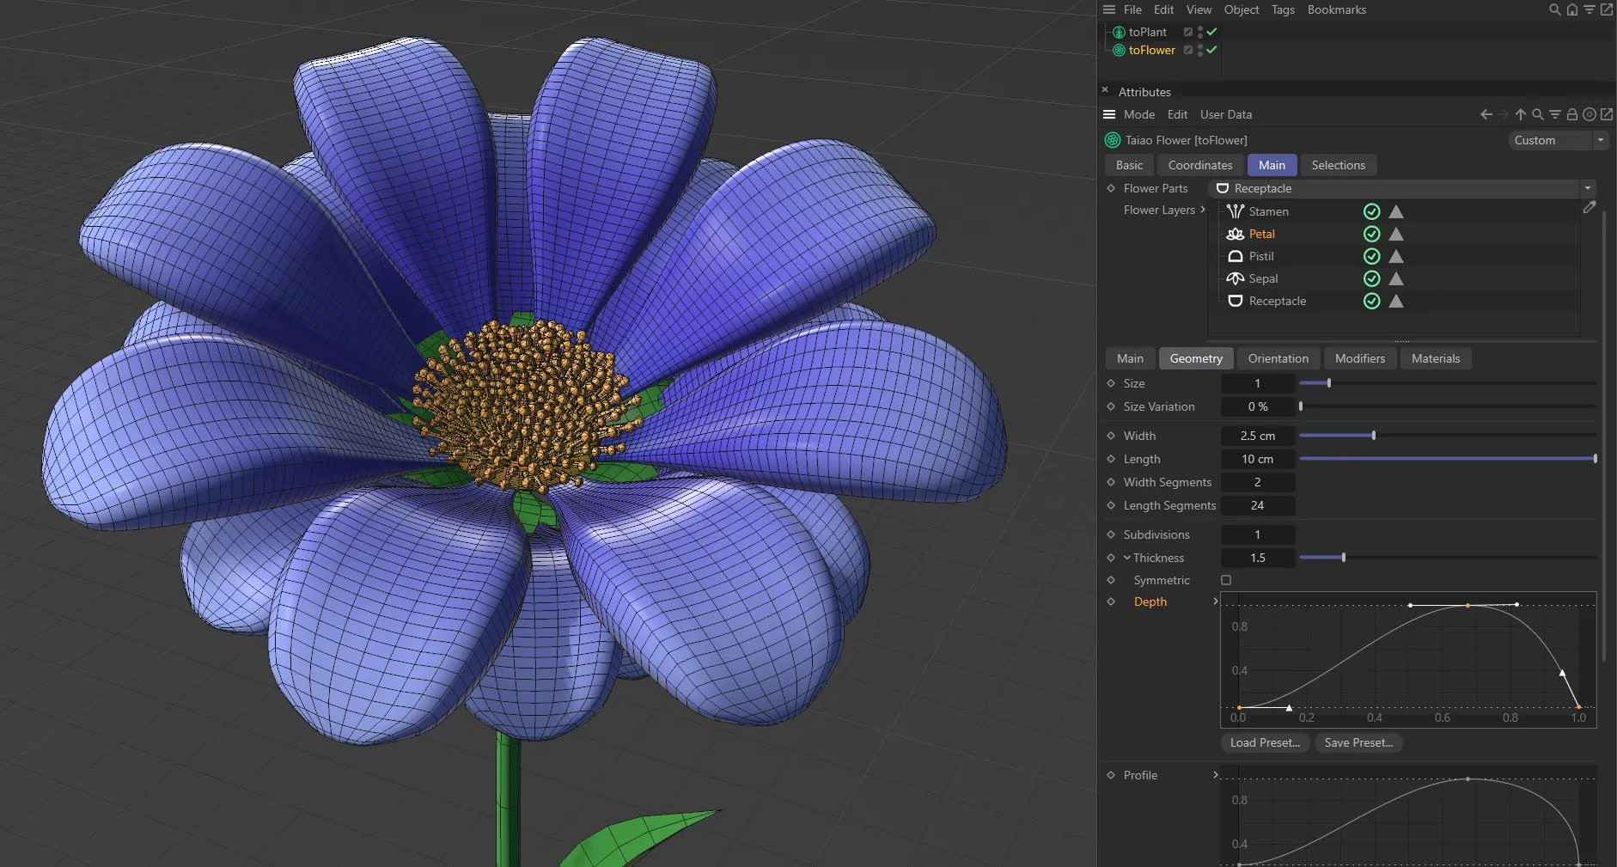This screenshot has width=1617, height=867.
Task: Enable the Symmetric checkbox
Action: (1226, 580)
